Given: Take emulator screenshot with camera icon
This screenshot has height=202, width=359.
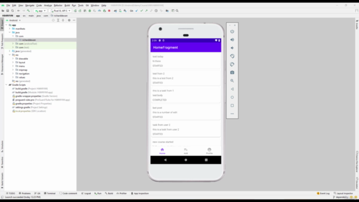Looking at the screenshot, I should (232, 72).
